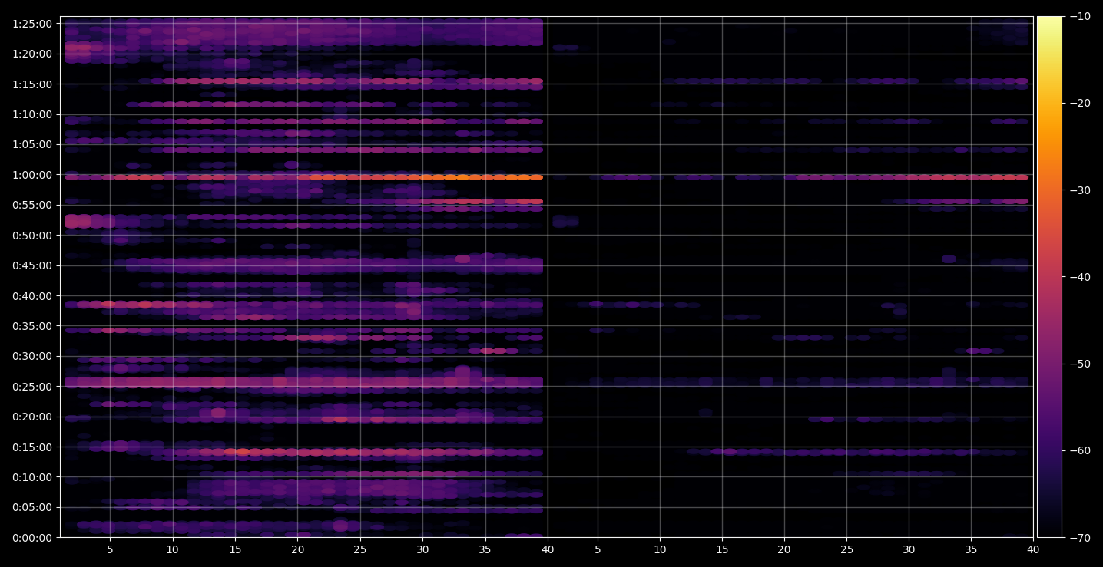
Task: Pick x-axis label 20 under the left heatmap
Action: tap(297, 549)
